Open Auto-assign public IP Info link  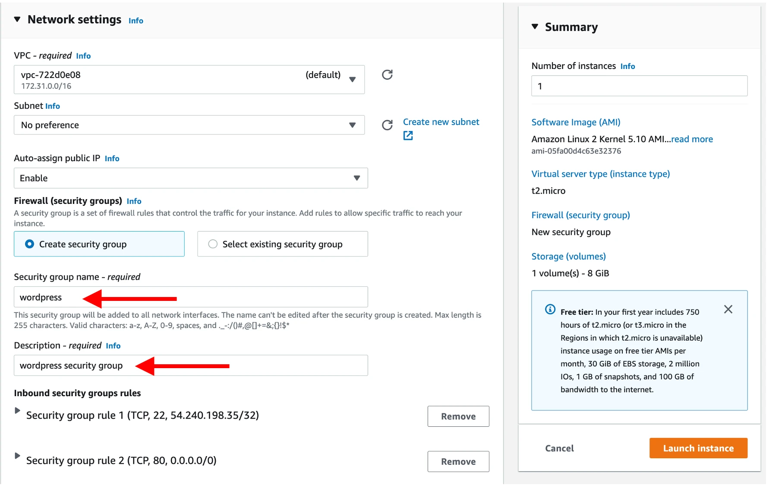coord(112,159)
